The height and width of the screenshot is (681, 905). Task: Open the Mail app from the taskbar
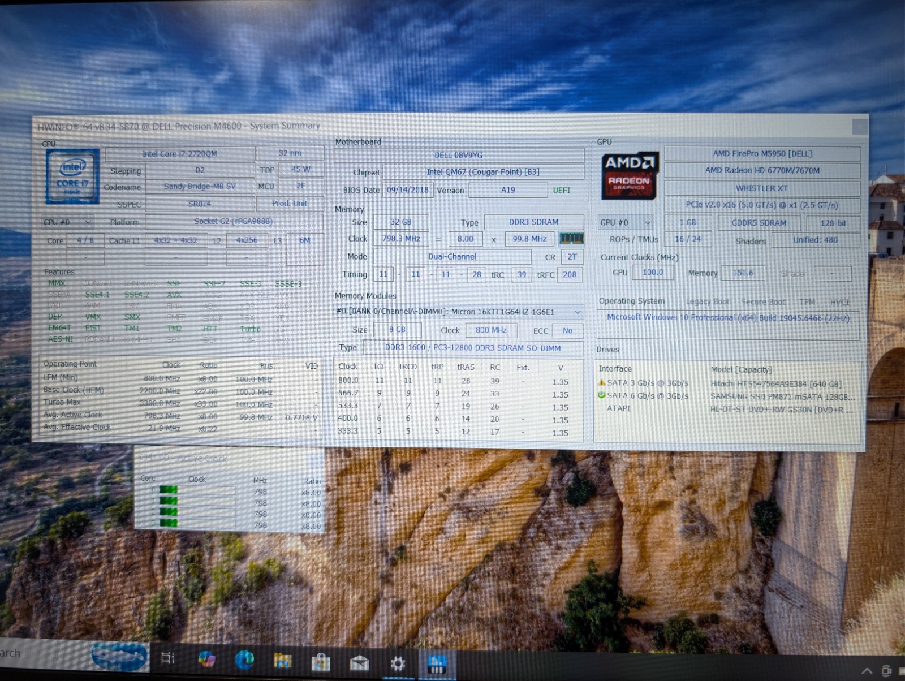(359, 662)
